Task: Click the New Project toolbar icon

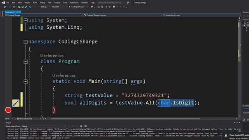Action: [x=14, y=7]
